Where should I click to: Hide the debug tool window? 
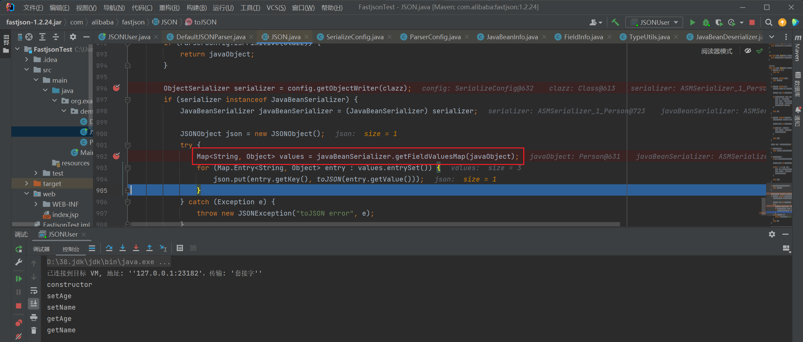[x=785, y=234]
